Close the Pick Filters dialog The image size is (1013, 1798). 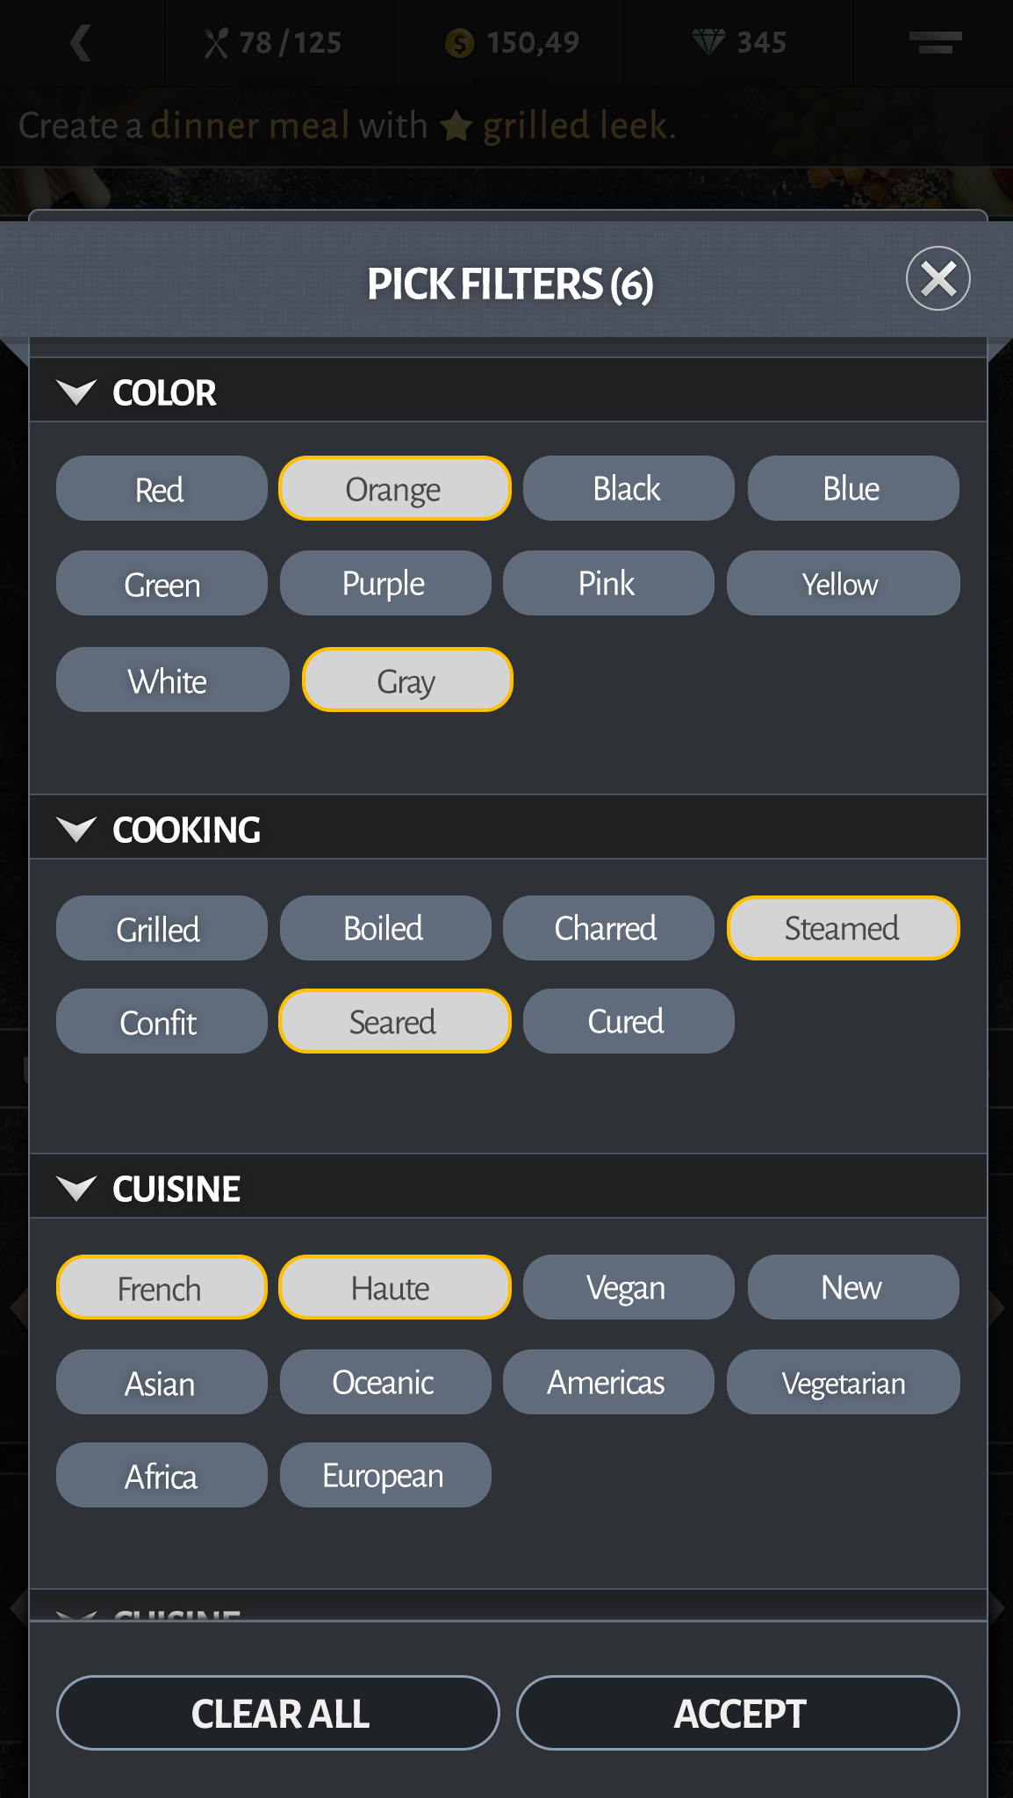(938, 279)
